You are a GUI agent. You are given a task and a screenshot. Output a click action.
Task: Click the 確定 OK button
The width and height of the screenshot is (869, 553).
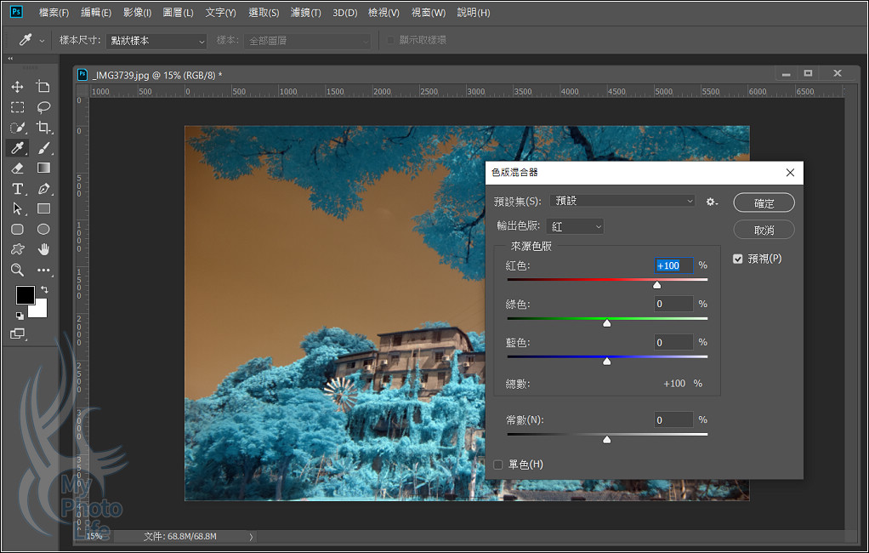click(x=764, y=202)
